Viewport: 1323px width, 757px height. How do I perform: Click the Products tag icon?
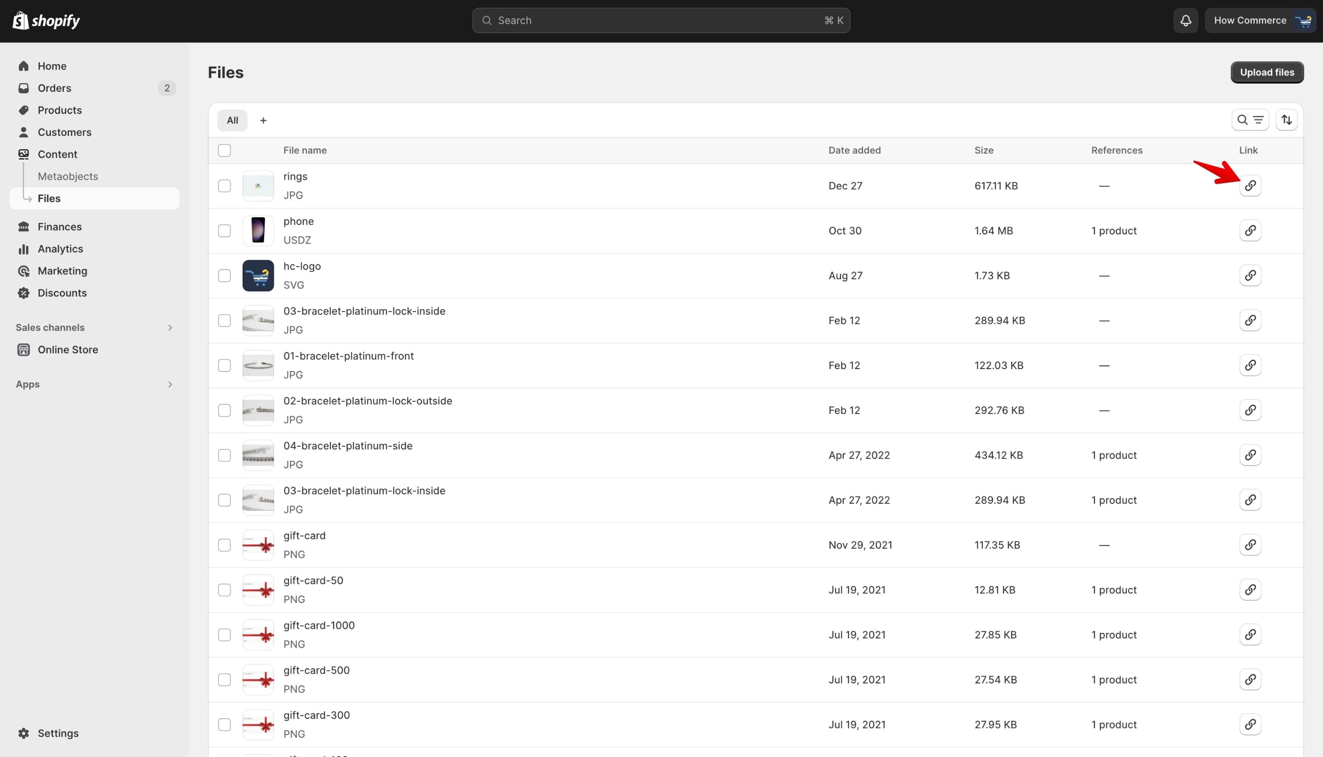(x=23, y=110)
